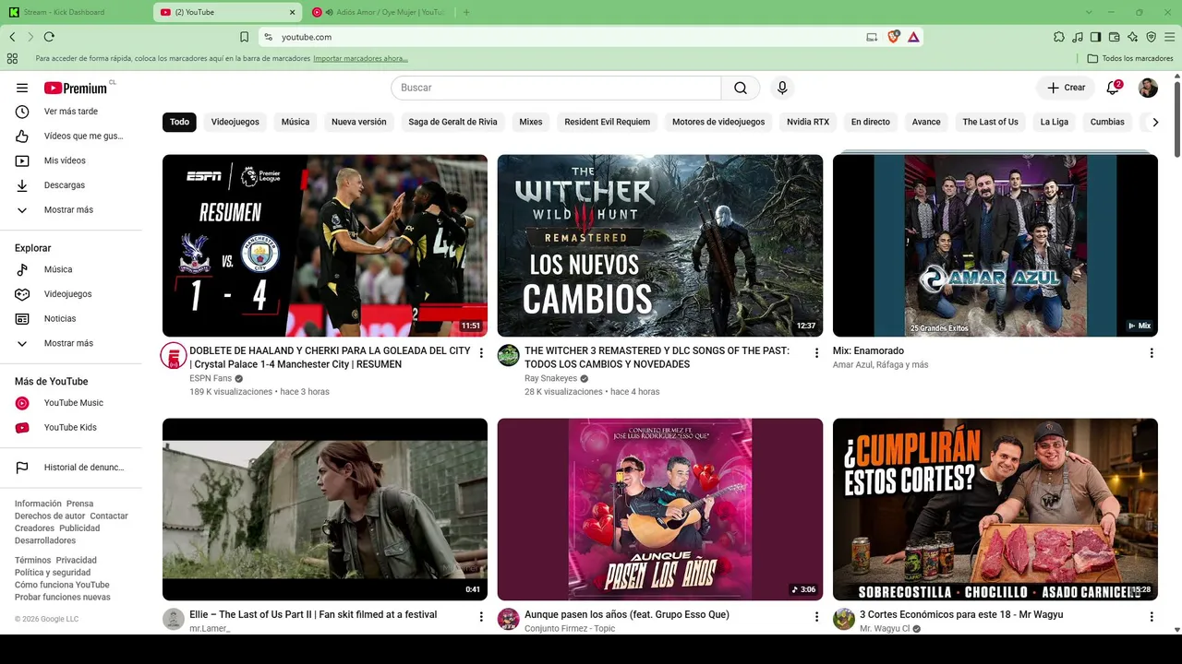Click the search magnifier button
The image size is (1182, 664).
[741, 88]
